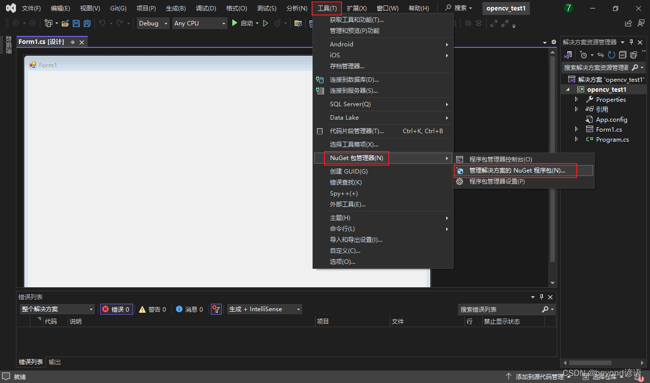Expand the Properties node

[x=576, y=99]
